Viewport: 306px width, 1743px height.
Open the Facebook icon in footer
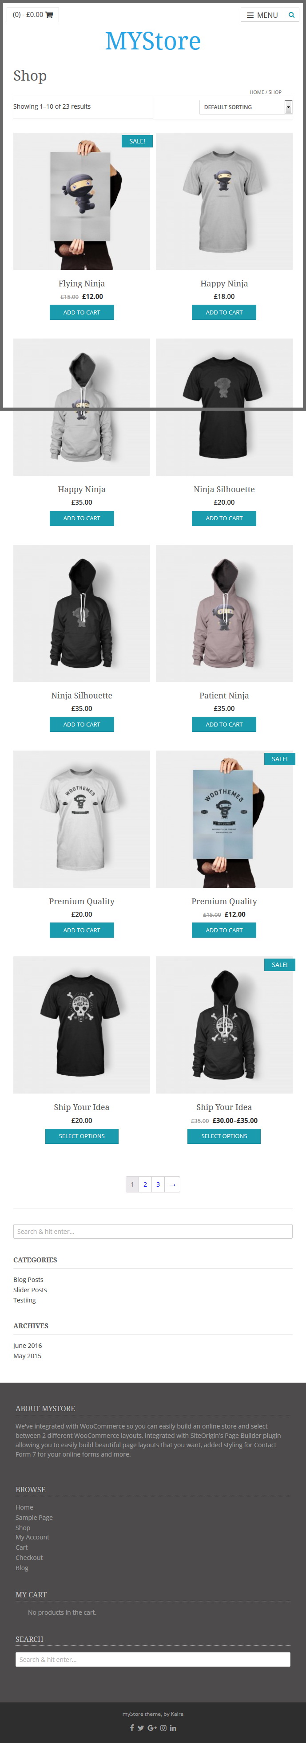pyautogui.click(x=132, y=1727)
